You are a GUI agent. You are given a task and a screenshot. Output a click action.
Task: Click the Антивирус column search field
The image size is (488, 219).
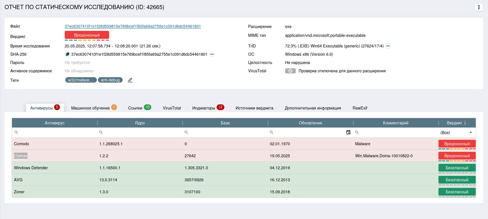[x=56, y=132]
